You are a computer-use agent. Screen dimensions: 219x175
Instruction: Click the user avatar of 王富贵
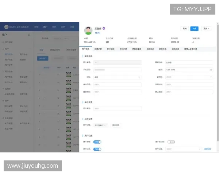pos(88,30)
